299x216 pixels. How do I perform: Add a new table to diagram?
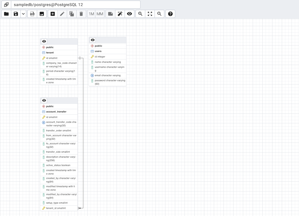(x=53, y=14)
